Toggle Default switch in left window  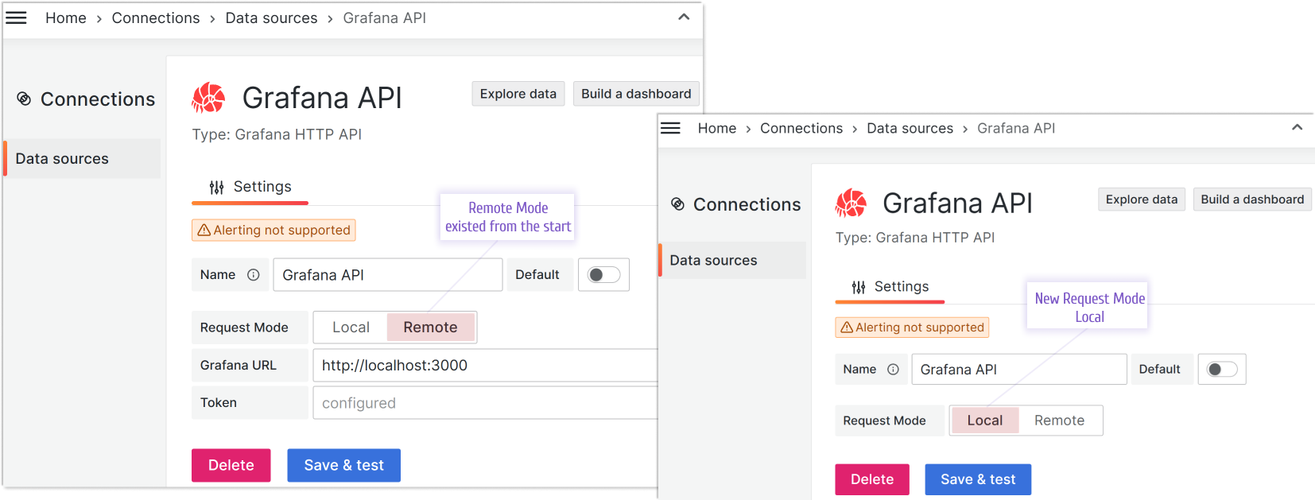pos(603,275)
